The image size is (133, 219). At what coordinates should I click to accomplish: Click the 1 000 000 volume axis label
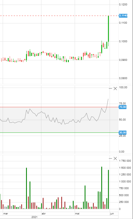125,181
